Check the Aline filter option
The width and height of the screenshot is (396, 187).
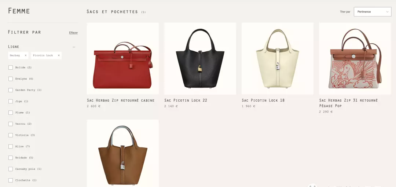click(11, 146)
